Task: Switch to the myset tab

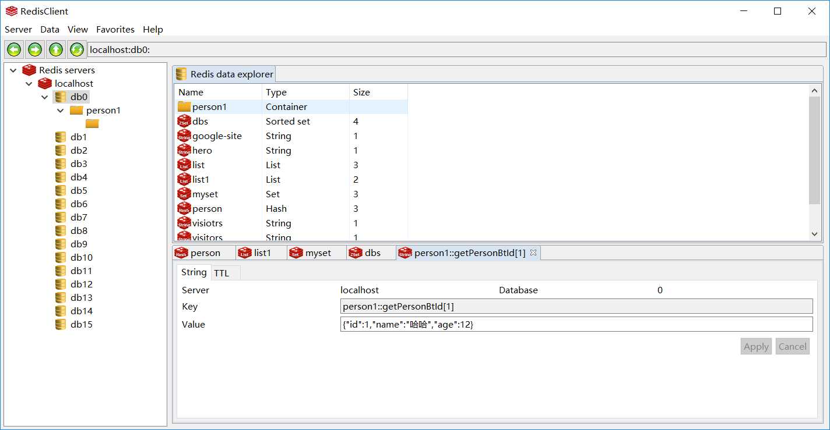Action: click(316, 253)
